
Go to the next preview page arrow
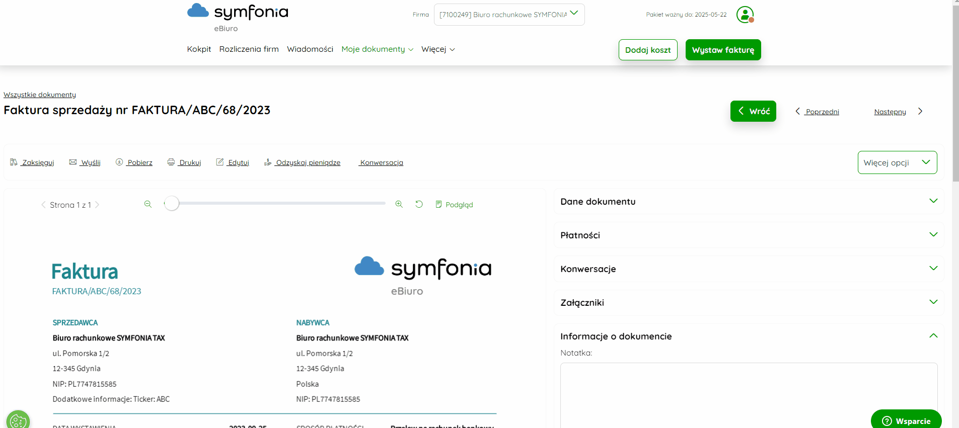(x=97, y=205)
